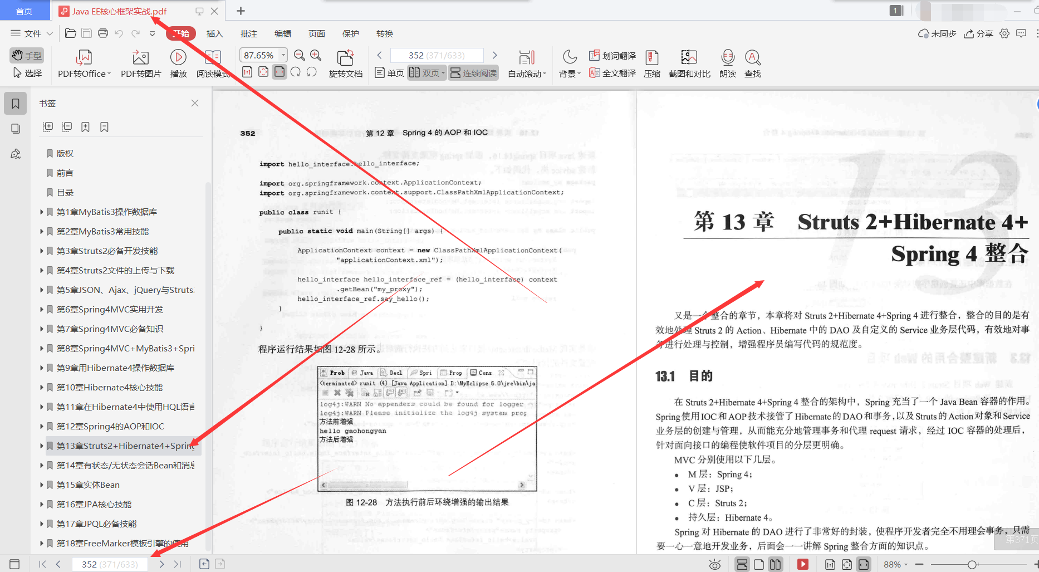This screenshot has height=572, width=1039.
Task: Expand 第6章Spring4MVC实用开发 bookmark
Action: [42, 309]
